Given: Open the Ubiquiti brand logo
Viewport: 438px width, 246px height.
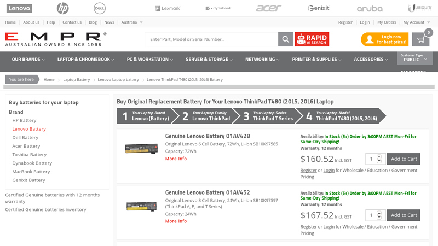Looking at the screenshot, I should pos(420,8).
